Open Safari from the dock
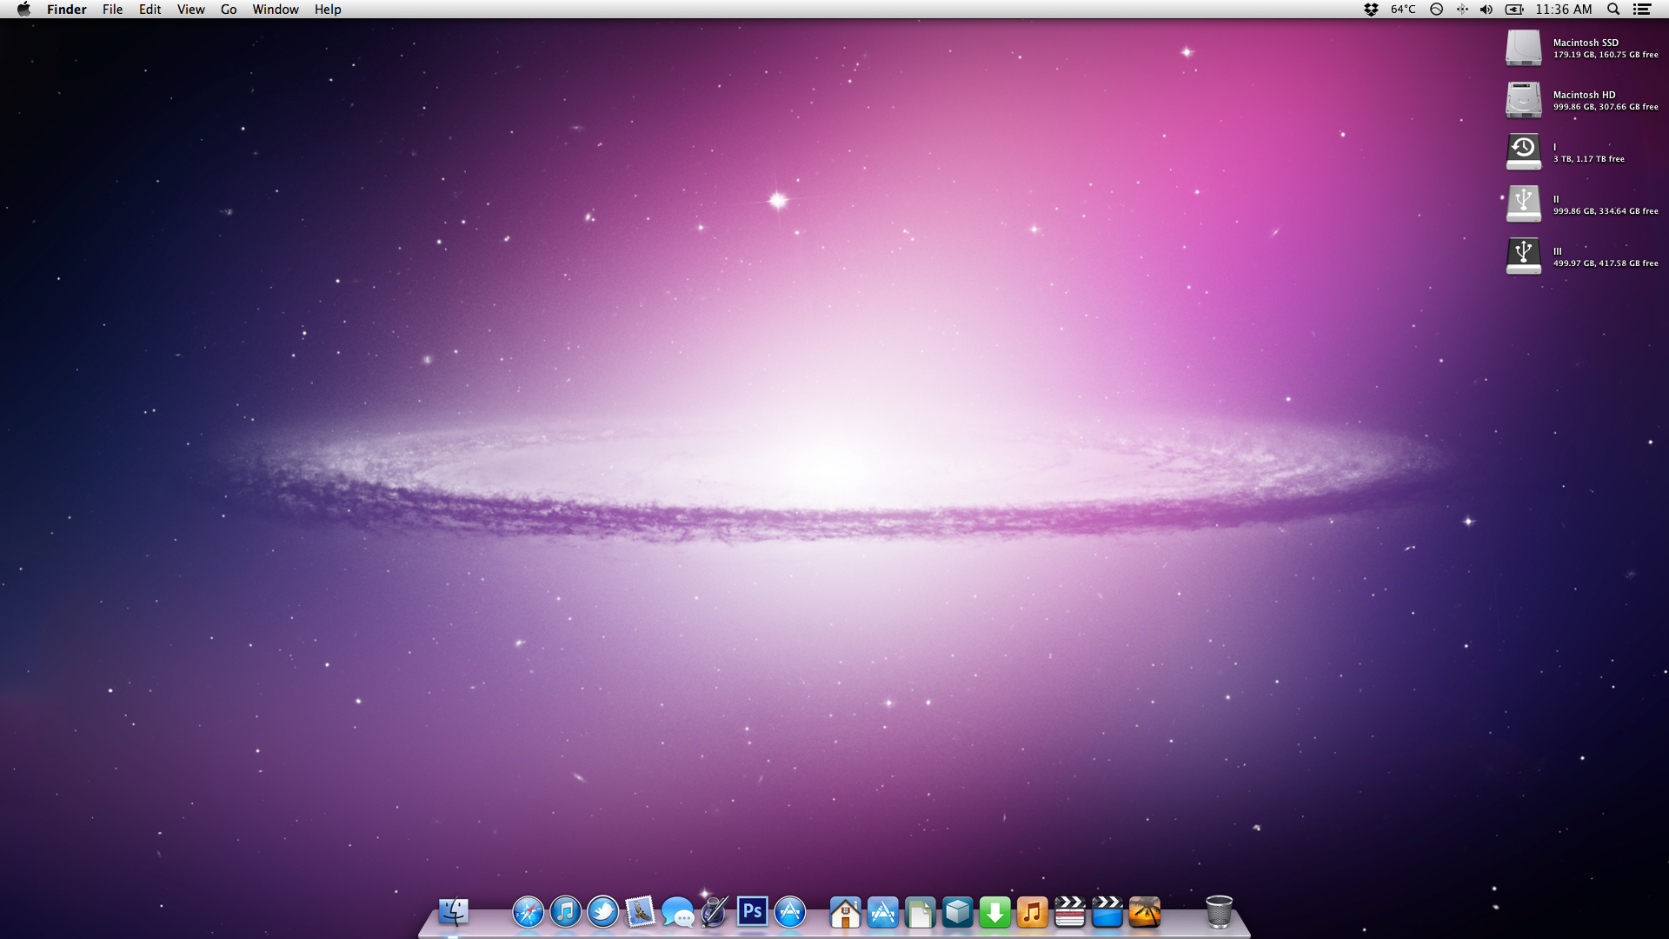This screenshot has width=1669, height=939. click(x=528, y=912)
